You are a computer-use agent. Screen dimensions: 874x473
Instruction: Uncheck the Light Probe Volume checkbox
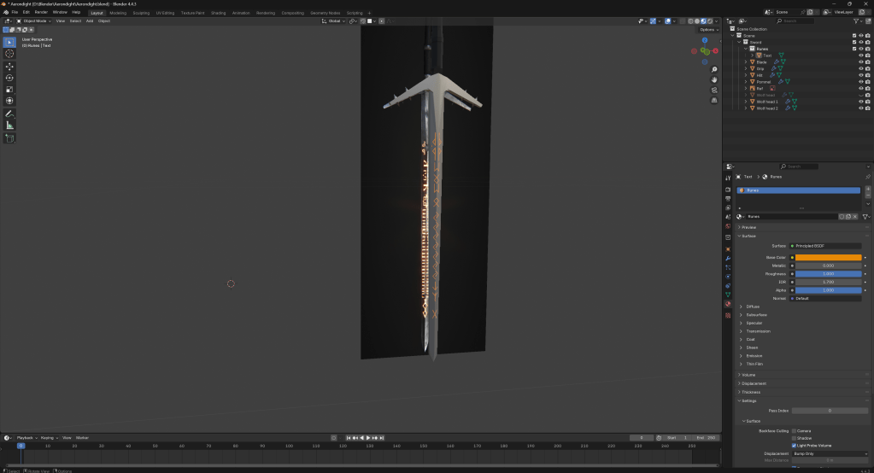[x=794, y=445]
